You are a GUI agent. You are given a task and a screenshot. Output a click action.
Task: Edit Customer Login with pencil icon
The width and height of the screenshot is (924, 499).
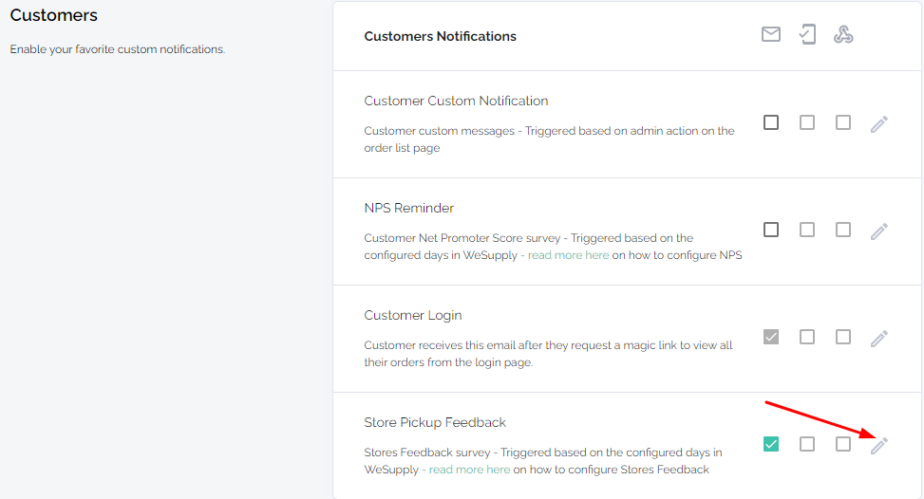879,338
